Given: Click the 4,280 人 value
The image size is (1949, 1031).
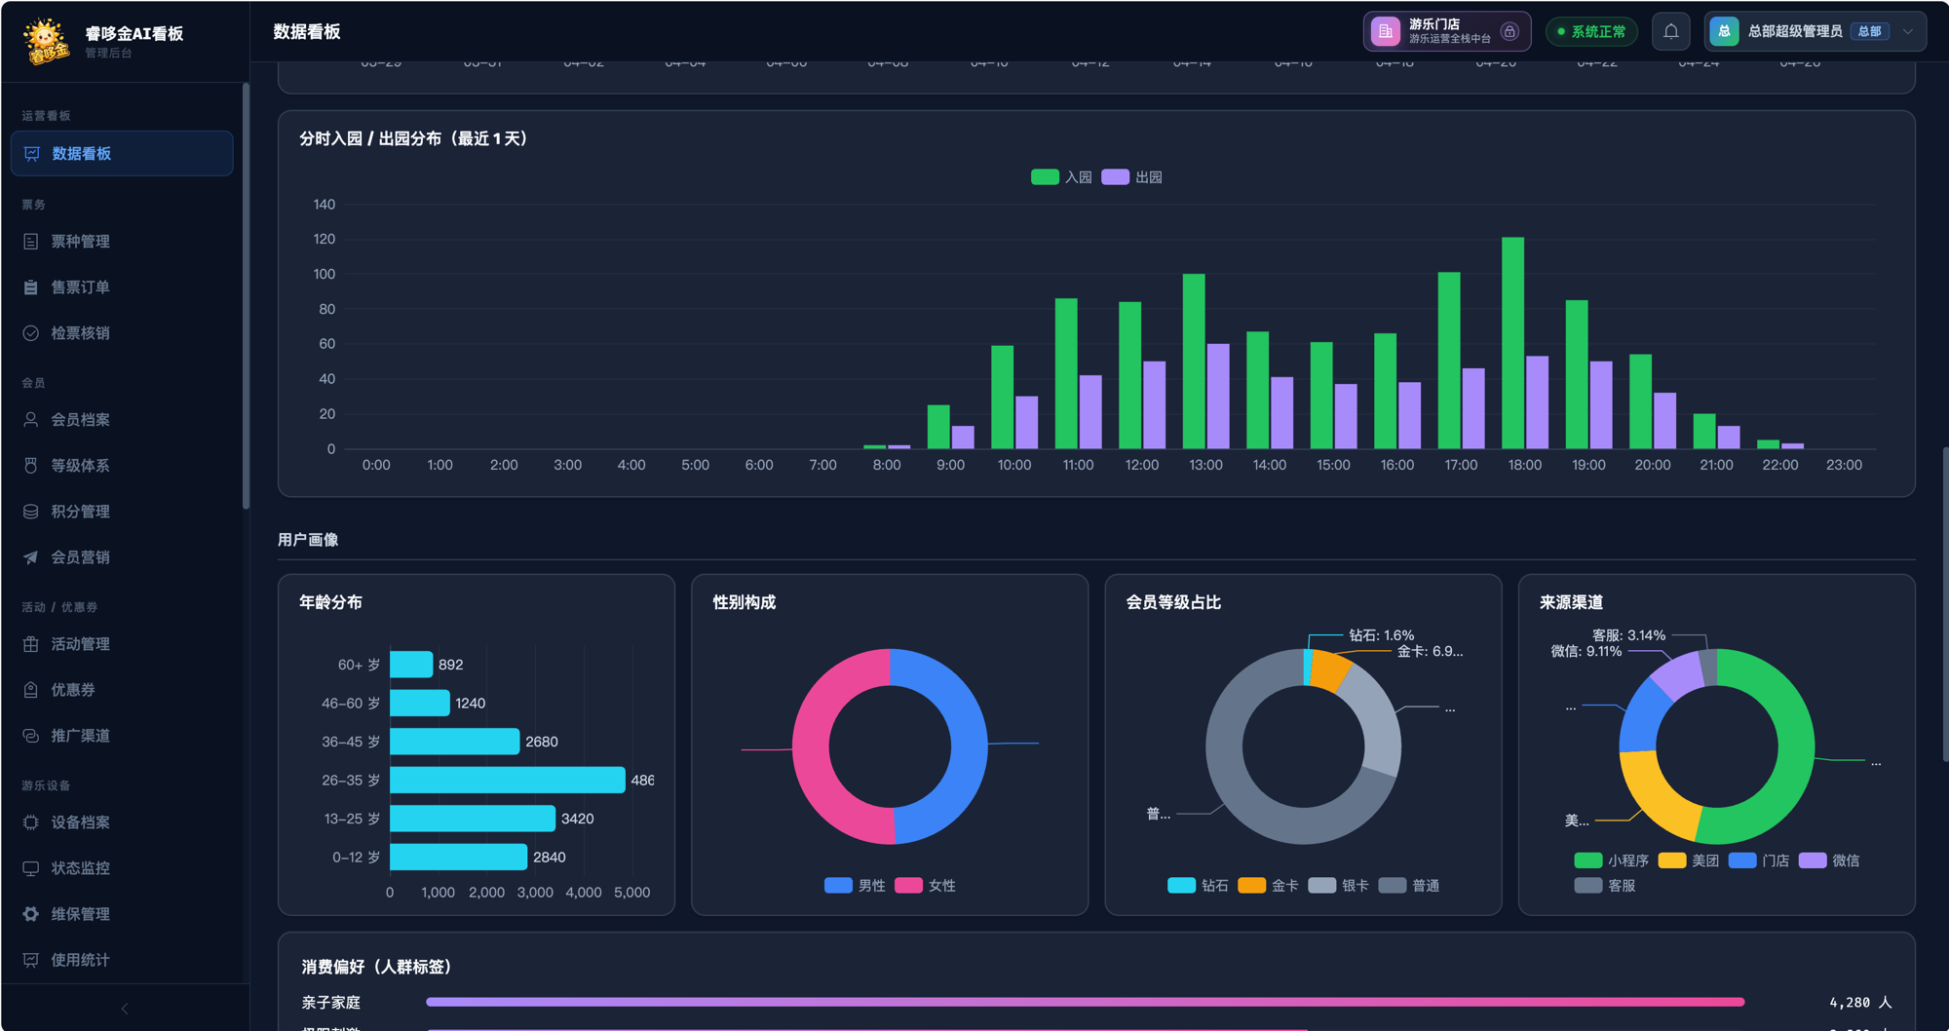Looking at the screenshot, I should [x=1860, y=1003].
